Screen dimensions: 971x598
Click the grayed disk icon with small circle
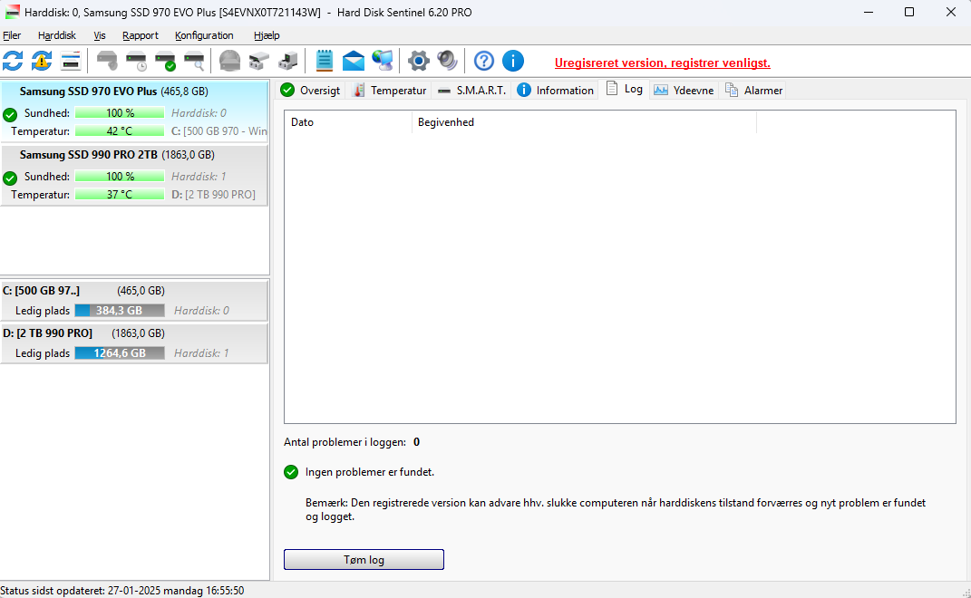[x=107, y=62]
